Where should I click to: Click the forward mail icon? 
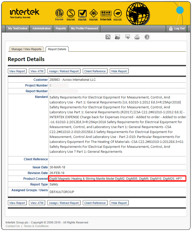127,37
